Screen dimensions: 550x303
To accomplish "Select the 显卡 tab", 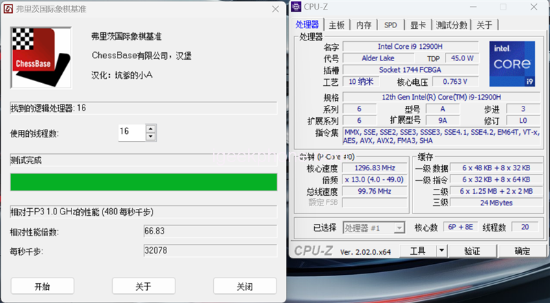I will pos(418,25).
